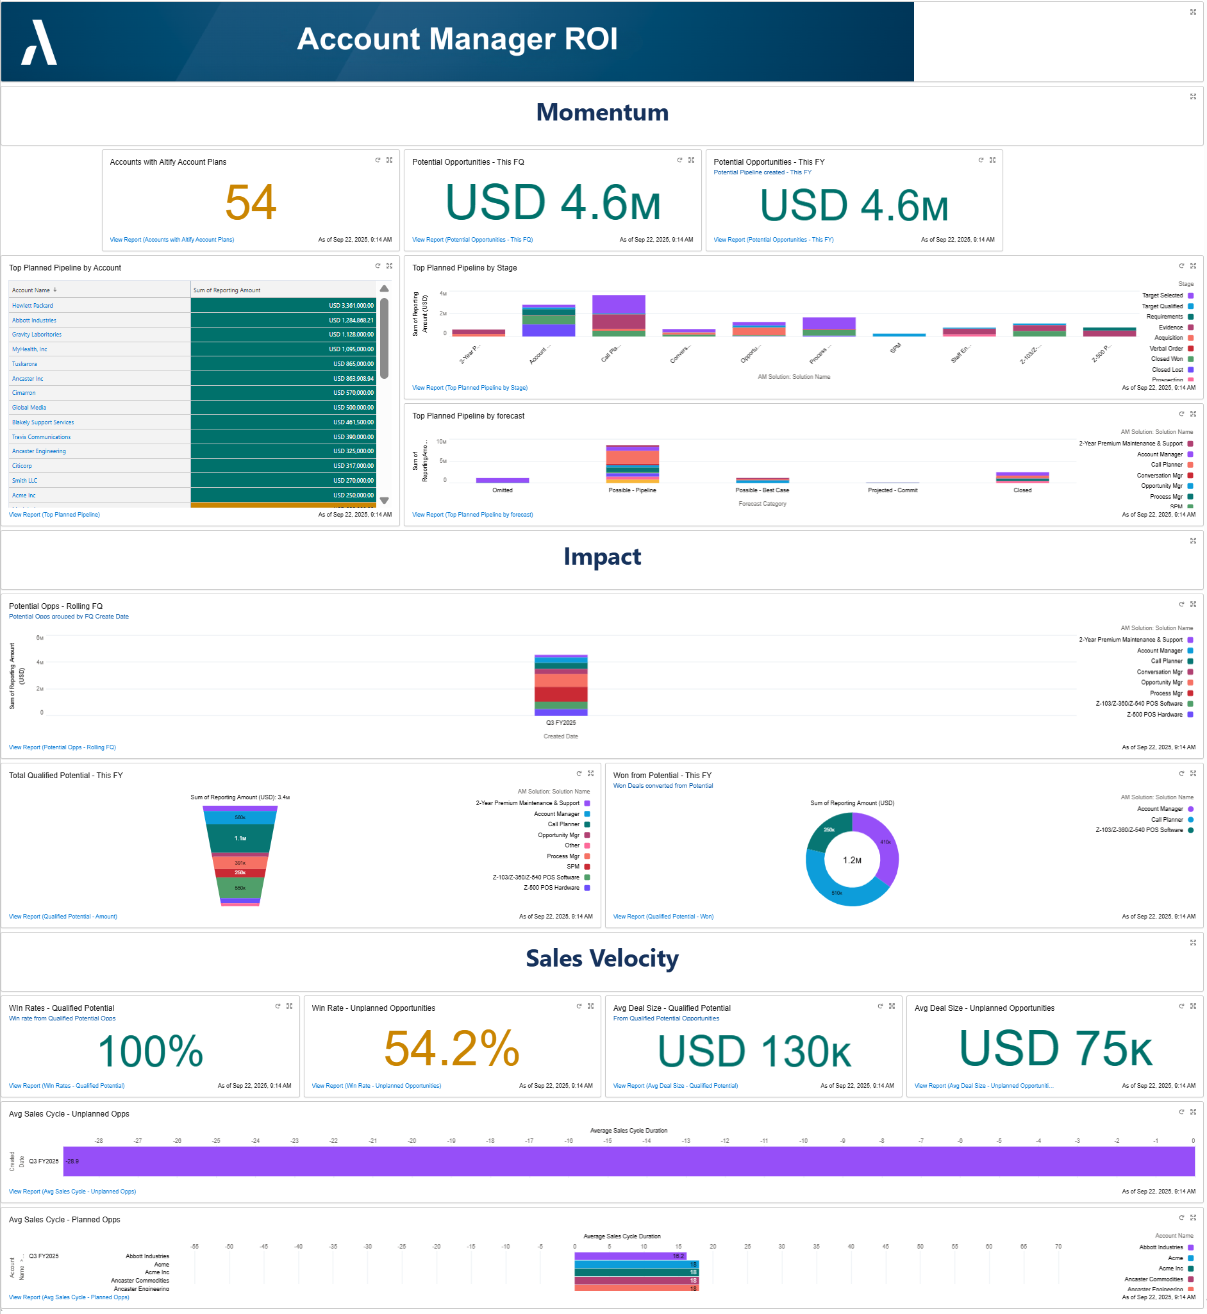Click the Target Selected purple legend swatch
The image size is (1207, 1314).
[x=1191, y=296]
